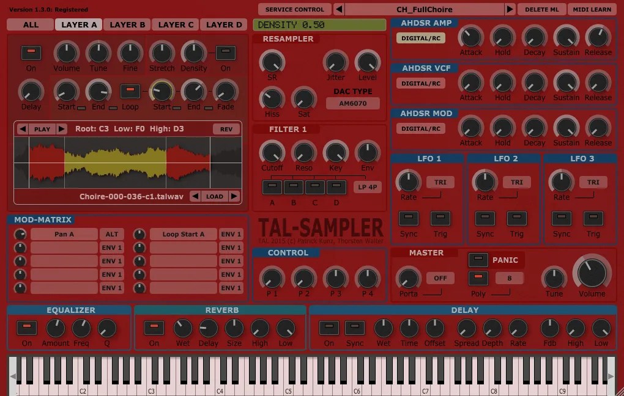Select the ALL tab

pyautogui.click(x=30, y=24)
